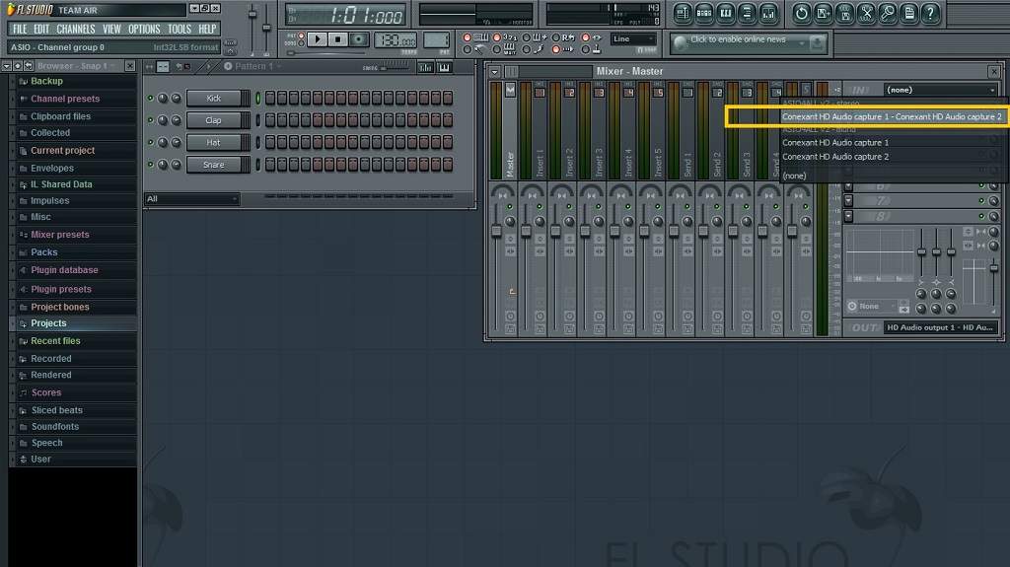The width and height of the screenshot is (1010, 567).
Task: Click the microphone recording icon in toolbar
Action: coord(888,13)
